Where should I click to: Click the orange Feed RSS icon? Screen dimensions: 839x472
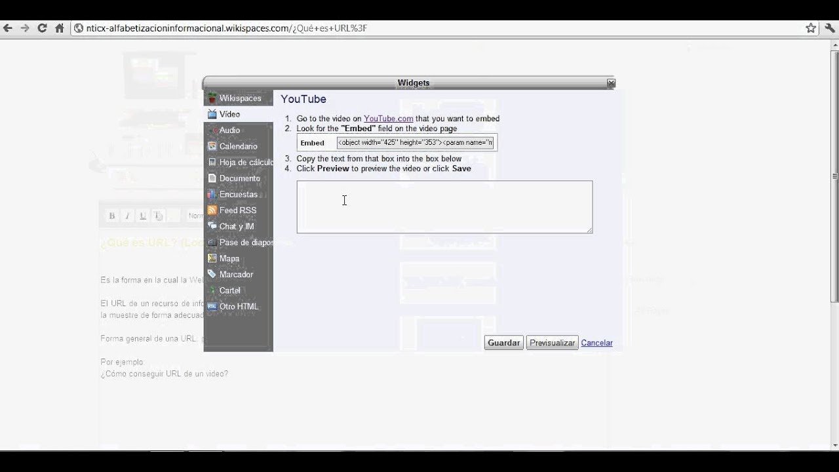pos(212,210)
